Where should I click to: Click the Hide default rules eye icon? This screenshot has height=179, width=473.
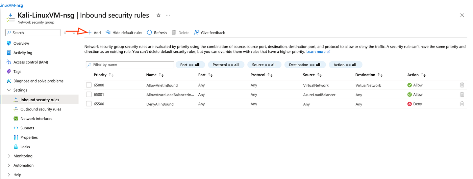point(108,32)
